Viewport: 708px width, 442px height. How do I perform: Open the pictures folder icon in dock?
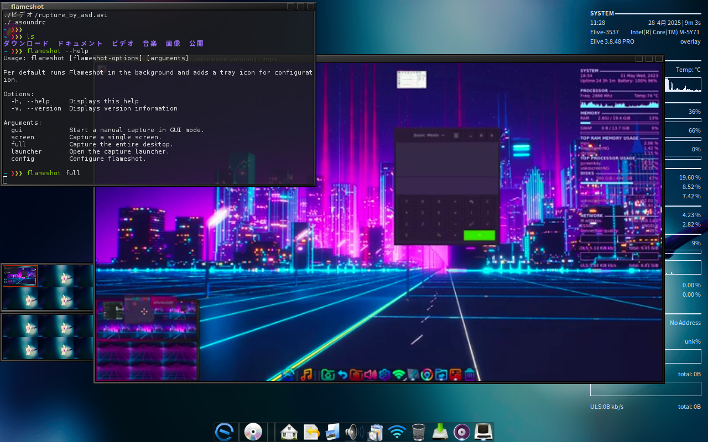(332, 432)
